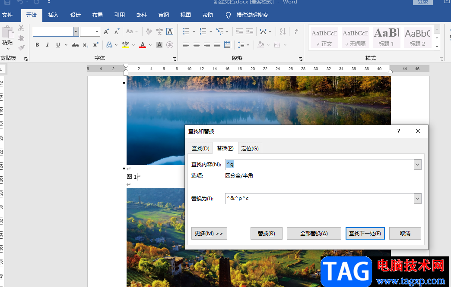Apply text effects icon

click(109, 45)
